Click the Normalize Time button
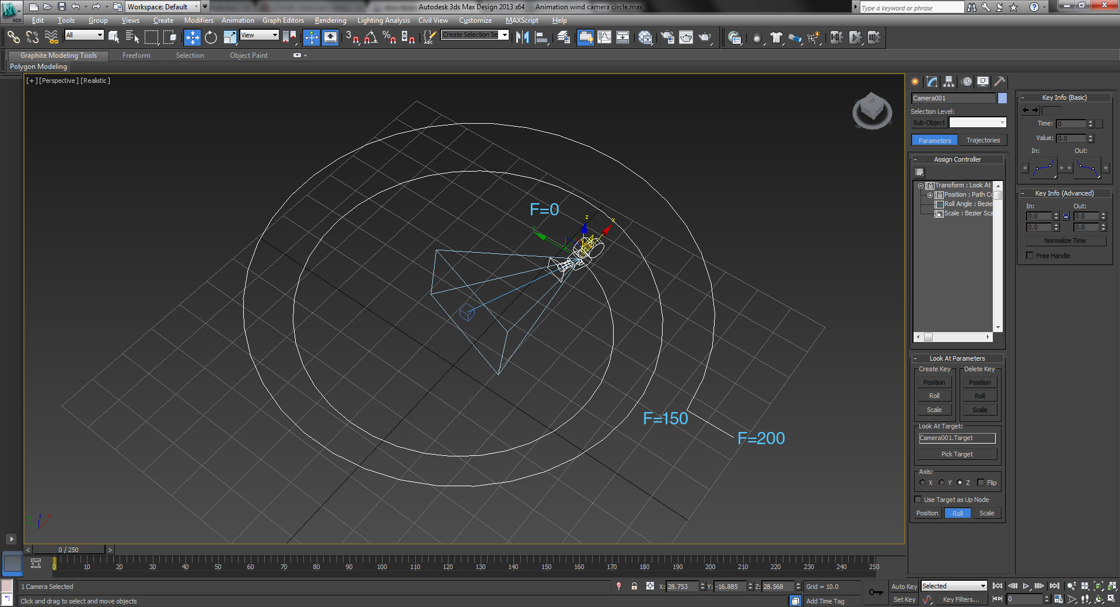Viewport: 1120px width, 607px height. click(1065, 240)
